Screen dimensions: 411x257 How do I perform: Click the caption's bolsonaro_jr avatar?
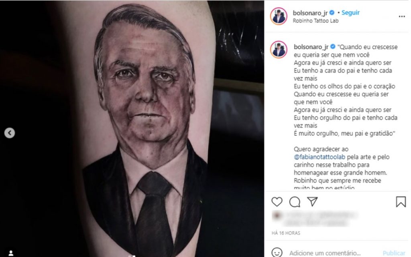pyautogui.click(x=279, y=49)
